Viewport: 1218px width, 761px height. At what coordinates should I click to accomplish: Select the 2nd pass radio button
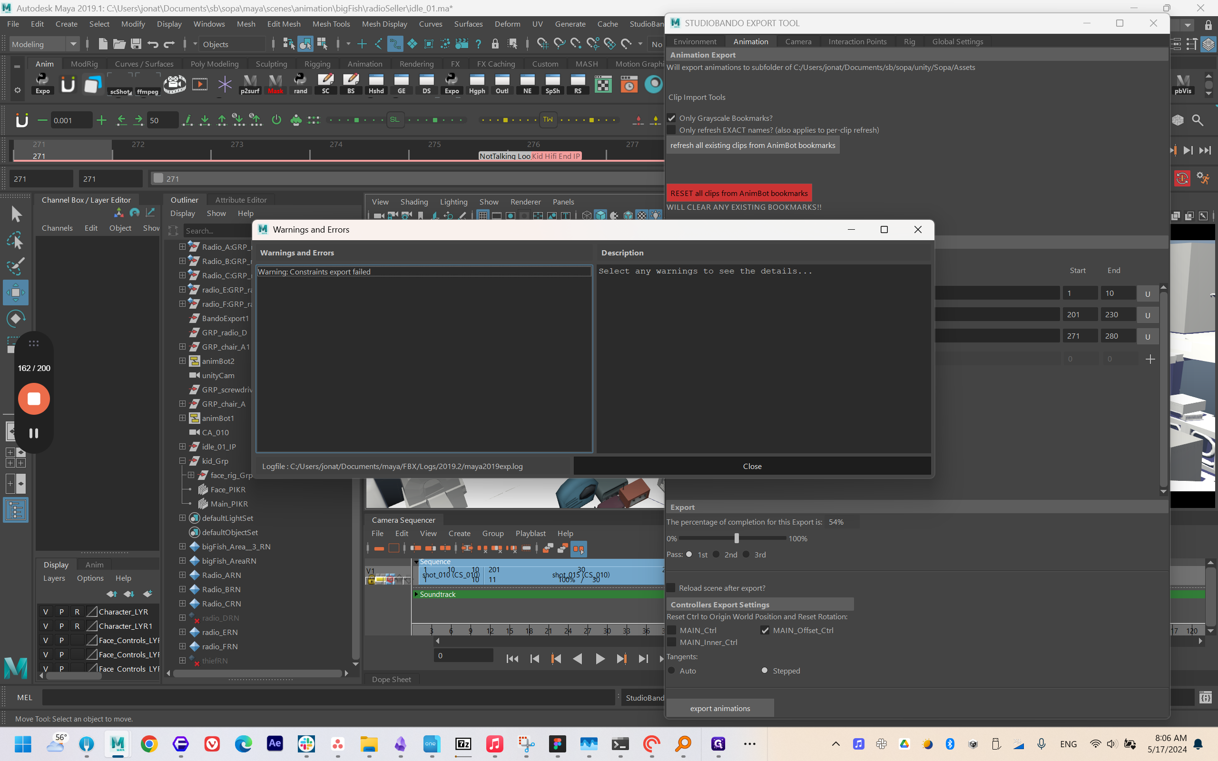click(716, 554)
